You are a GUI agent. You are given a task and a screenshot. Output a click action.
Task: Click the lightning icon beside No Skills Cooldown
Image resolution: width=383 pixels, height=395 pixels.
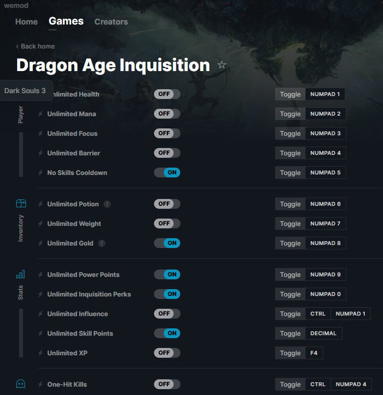click(x=41, y=173)
